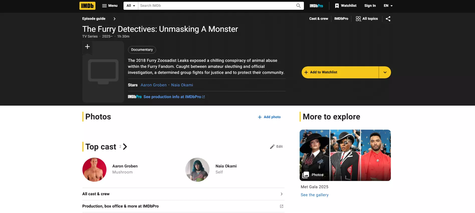The width and height of the screenshot is (475, 213).
Task: Click Add photo
Action: (x=269, y=117)
